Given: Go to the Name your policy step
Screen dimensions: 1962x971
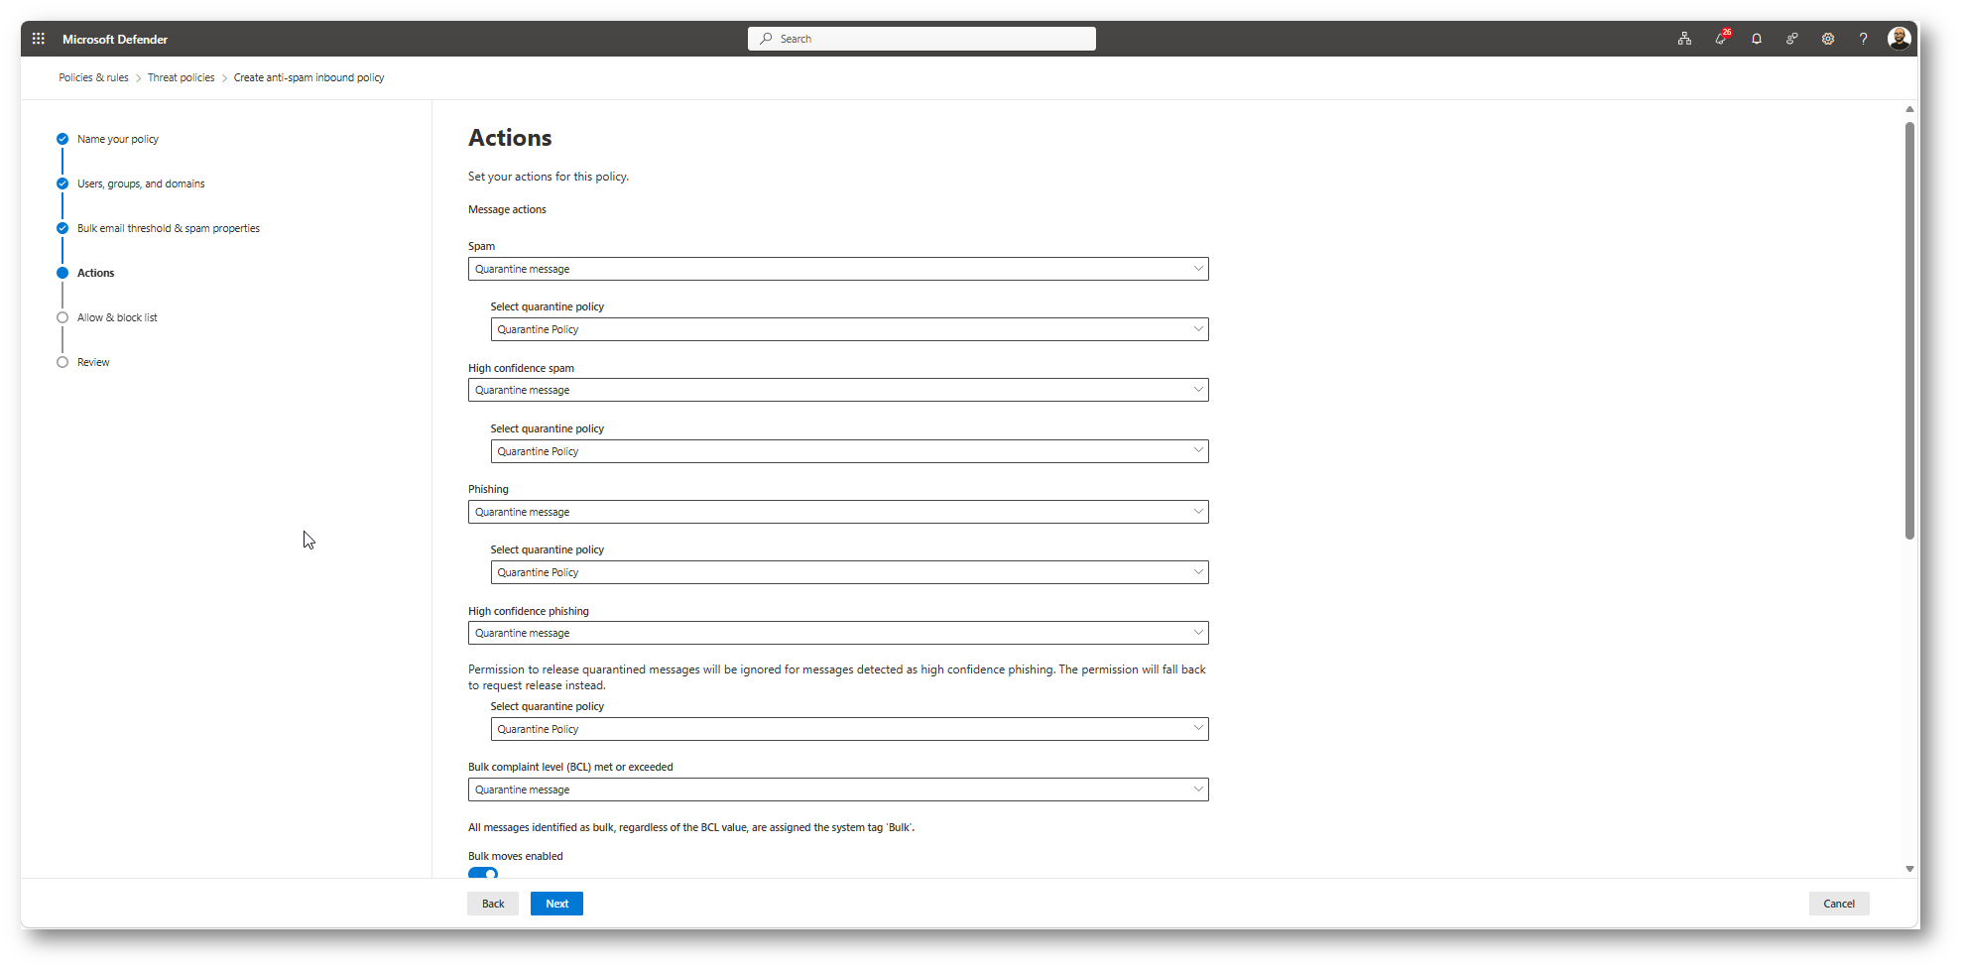Looking at the screenshot, I should [117, 139].
